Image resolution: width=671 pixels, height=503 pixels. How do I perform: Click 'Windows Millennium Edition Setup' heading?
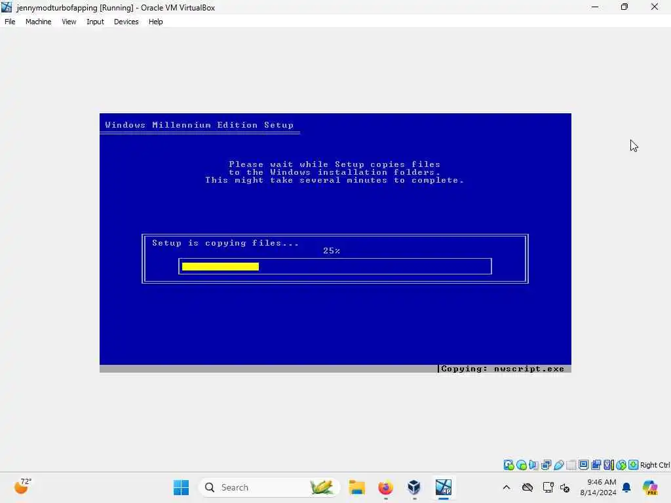coord(199,125)
